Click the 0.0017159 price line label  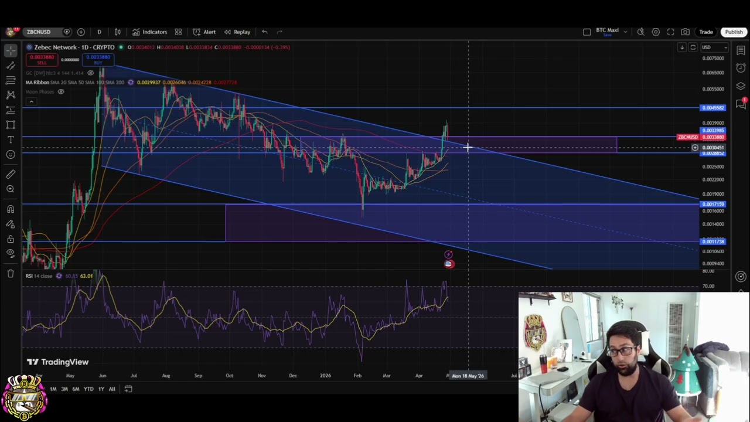(x=713, y=204)
